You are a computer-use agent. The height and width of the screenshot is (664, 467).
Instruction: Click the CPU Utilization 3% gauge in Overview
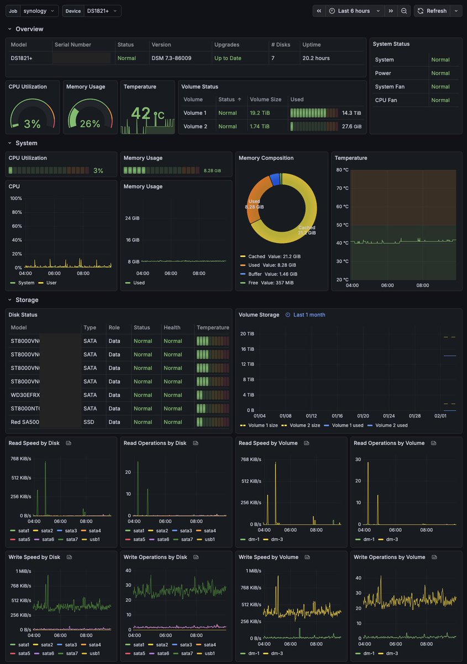click(x=33, y=116)
